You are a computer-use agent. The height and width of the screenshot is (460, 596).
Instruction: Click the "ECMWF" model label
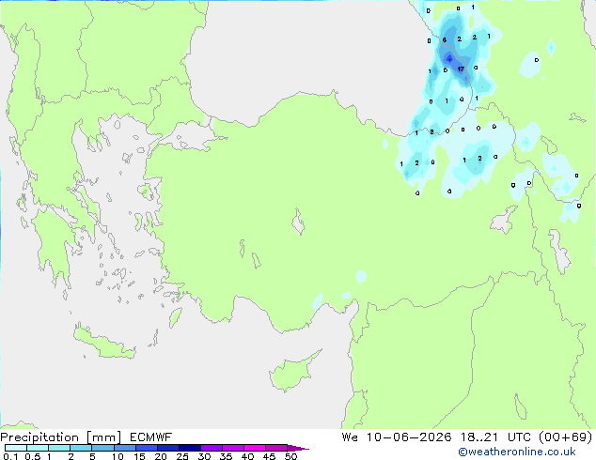[x=151, y=437]
